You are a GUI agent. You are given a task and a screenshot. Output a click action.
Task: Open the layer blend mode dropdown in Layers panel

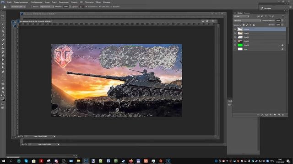[x=247, y=20]
